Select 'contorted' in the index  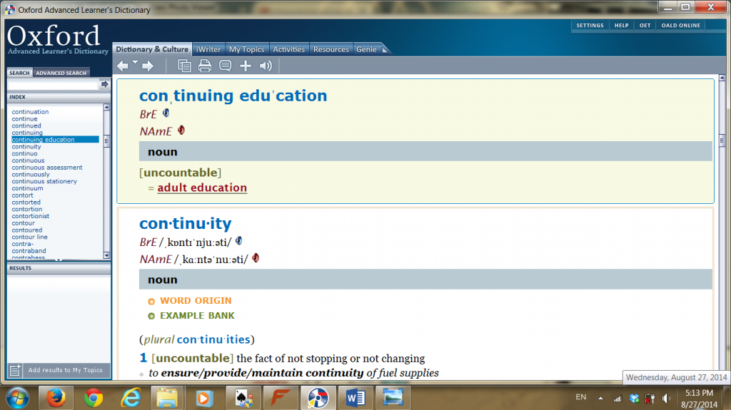coord(26,203)
